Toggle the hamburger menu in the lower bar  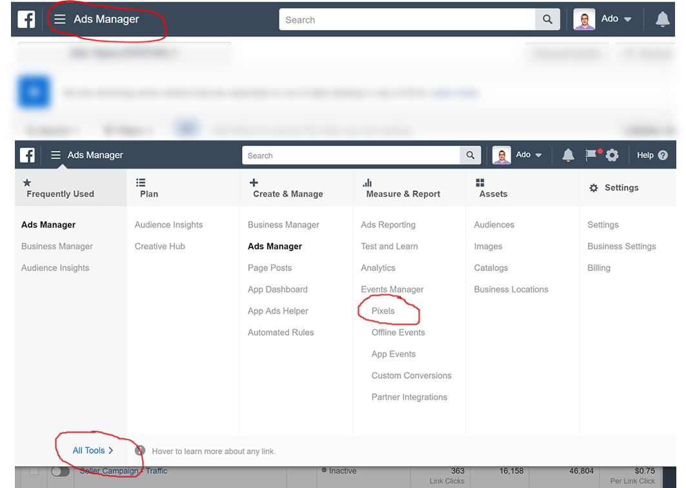click(55, 155)
